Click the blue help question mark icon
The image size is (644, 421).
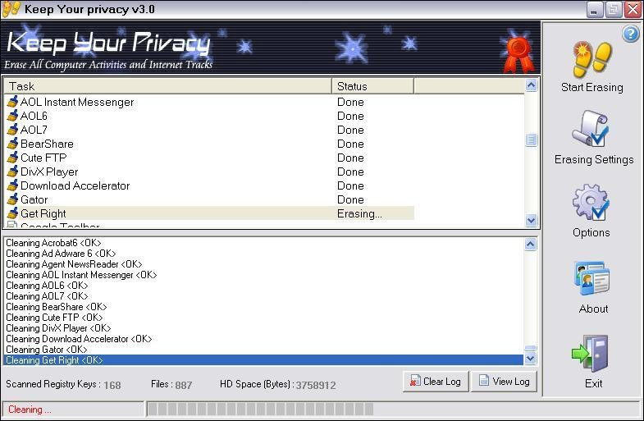(630, 34)
